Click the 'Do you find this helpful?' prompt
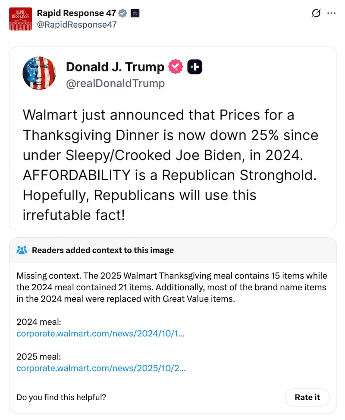This screenshot has width=345, height=420. click(61, 397)
